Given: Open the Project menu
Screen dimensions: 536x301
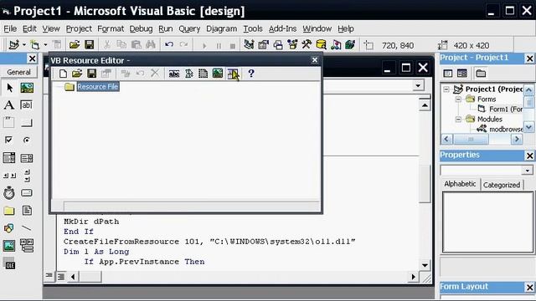Looking at the screenshot, I should pyautogui.click(x=79, y=28).
